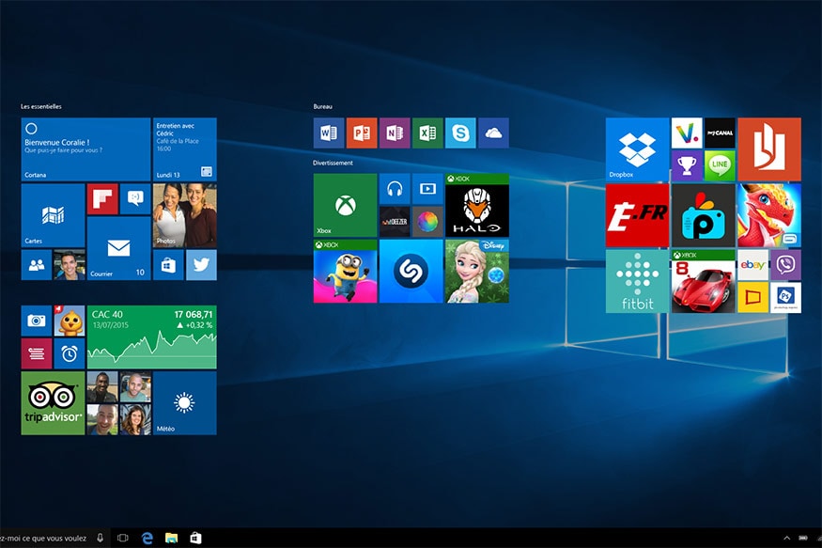This screenshot has width=822, height=548.
Task: Launch the Disney Frozen game tile
Action: pos(477,271)
